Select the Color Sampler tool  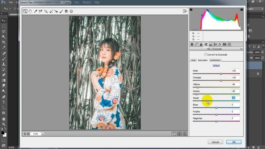click(40, 11)
